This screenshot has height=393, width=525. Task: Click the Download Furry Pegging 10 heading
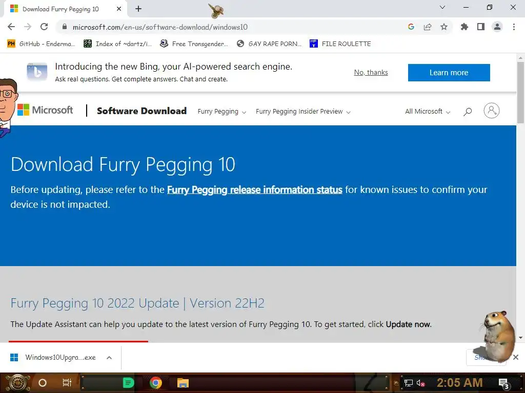point(123,165)
